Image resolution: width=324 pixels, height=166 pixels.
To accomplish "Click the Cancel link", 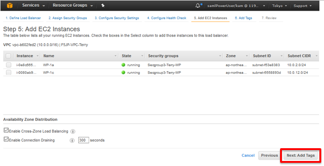I will tap(248, 156).
